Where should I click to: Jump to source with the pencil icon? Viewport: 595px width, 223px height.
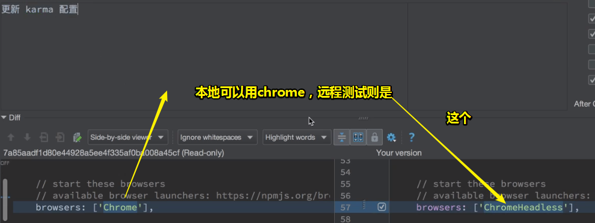click(x=77, y=137)
